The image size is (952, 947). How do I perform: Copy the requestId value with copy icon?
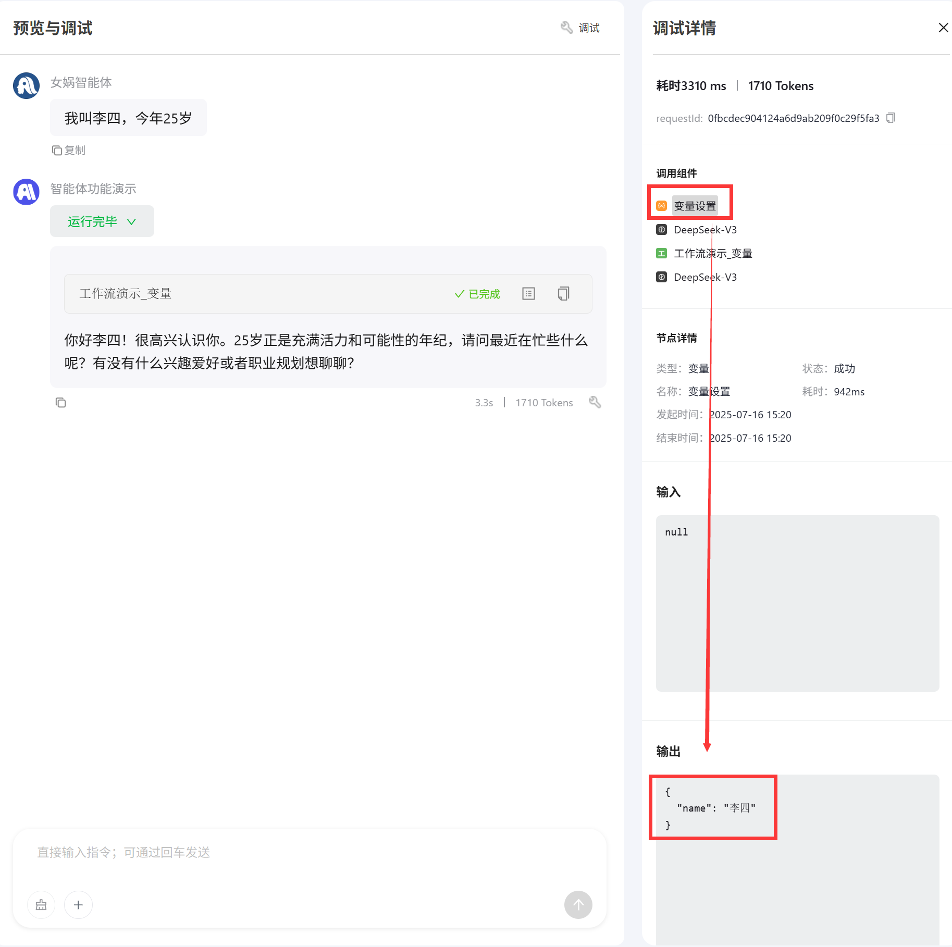click(x=891, y=118)
